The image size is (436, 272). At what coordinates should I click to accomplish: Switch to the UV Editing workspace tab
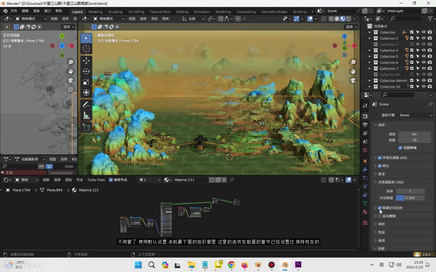[136, 11]
